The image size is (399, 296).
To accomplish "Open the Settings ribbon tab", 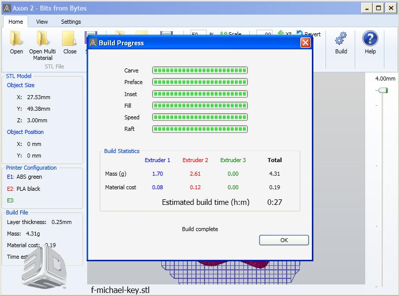I will click(x=71, y=22).
